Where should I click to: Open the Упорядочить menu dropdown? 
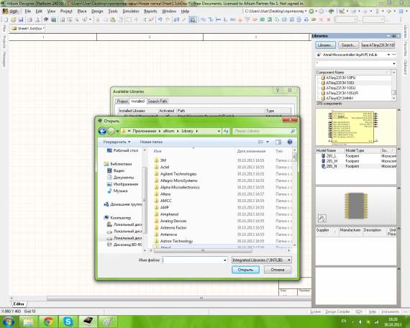pyautogui.click(x=117, y=142)
